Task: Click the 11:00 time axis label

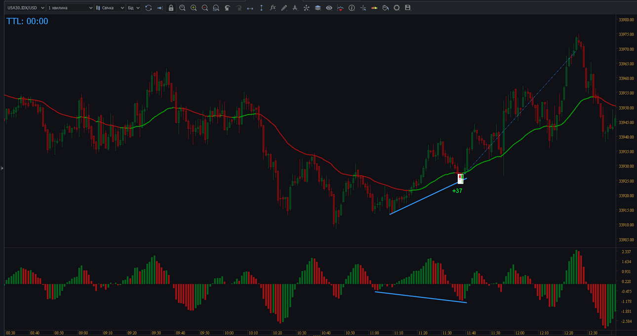Action: click(x=374, y=333)
